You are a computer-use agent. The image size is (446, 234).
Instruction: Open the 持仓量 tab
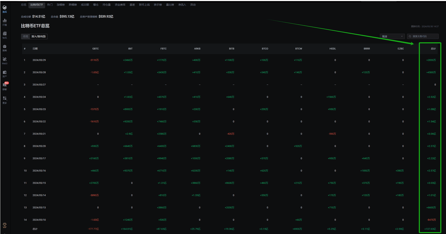(107, 5)
